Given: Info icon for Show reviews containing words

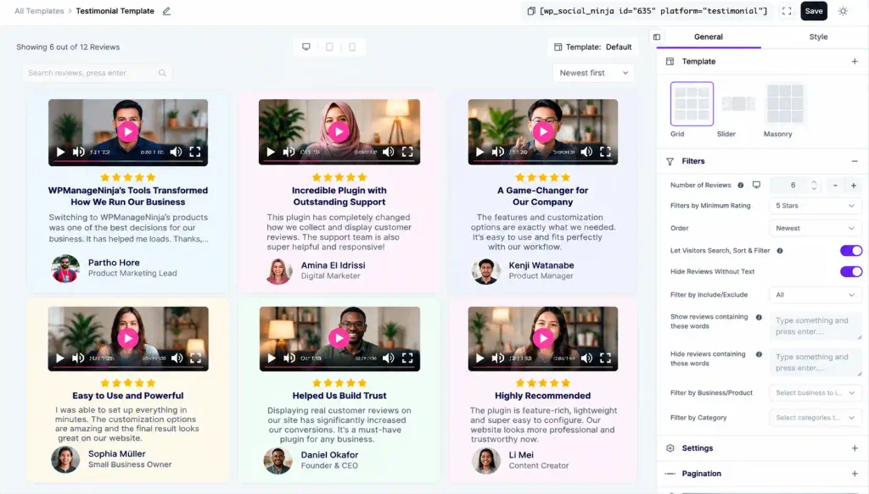Looking at the screenshot, I should point(759,318).
